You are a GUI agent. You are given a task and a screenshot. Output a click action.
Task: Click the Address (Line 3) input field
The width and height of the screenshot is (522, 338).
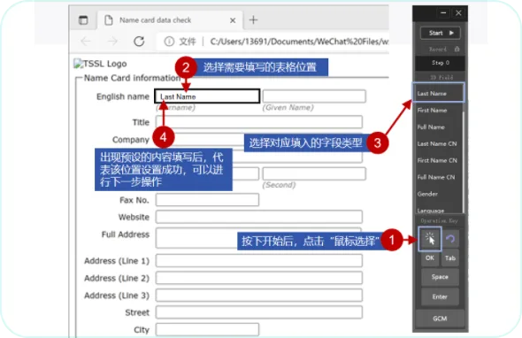[259, 295]
